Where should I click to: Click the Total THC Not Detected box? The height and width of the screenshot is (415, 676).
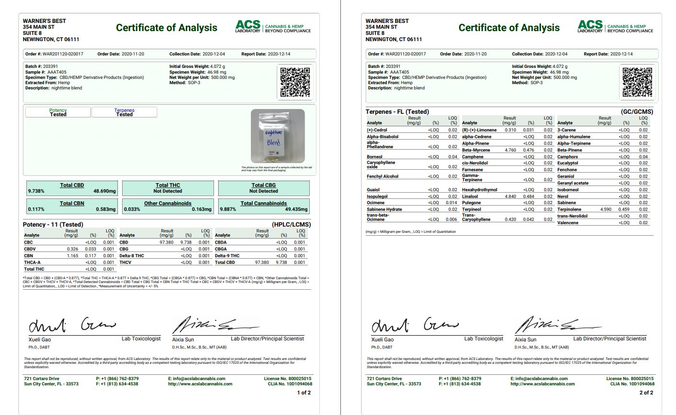click(x=168, y=188)
